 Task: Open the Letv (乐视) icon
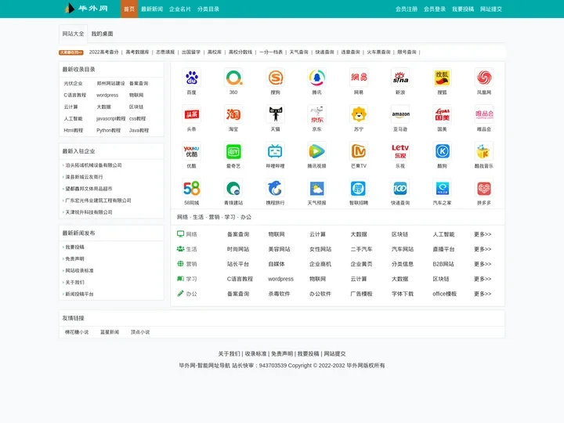click(x=400, y=151)
